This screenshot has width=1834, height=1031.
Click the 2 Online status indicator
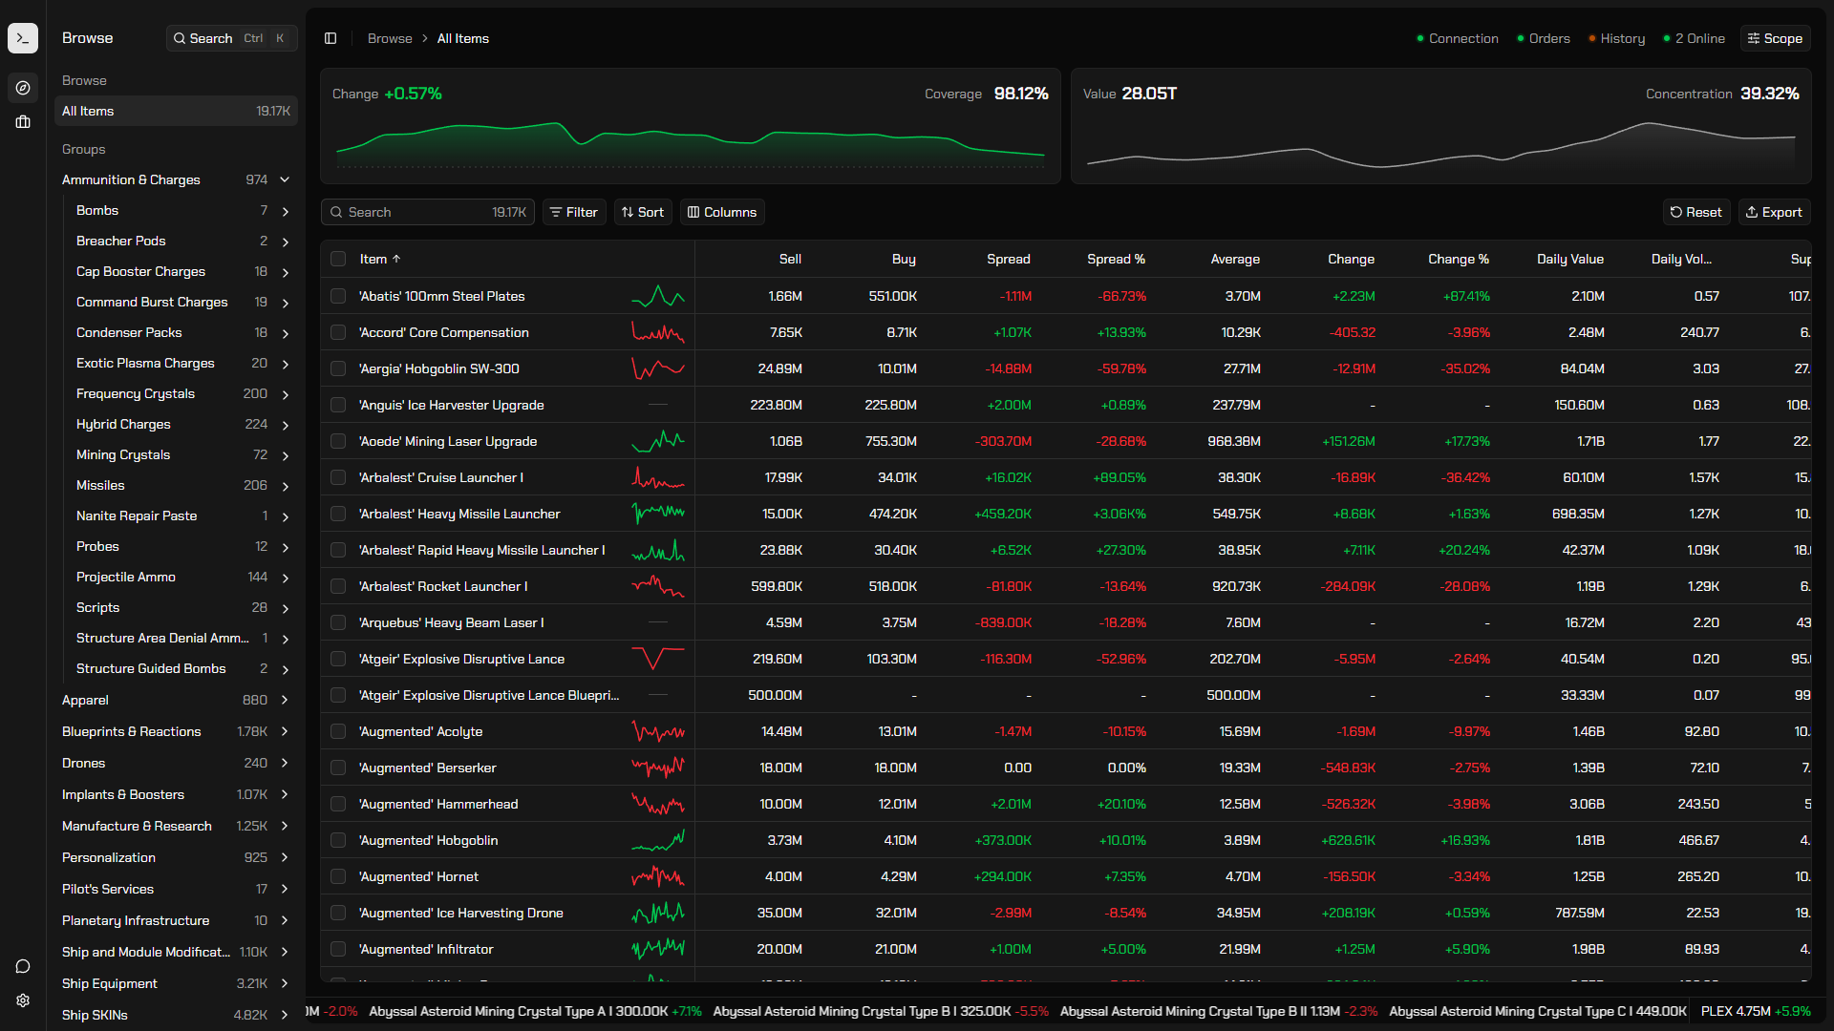[1694, 38]
